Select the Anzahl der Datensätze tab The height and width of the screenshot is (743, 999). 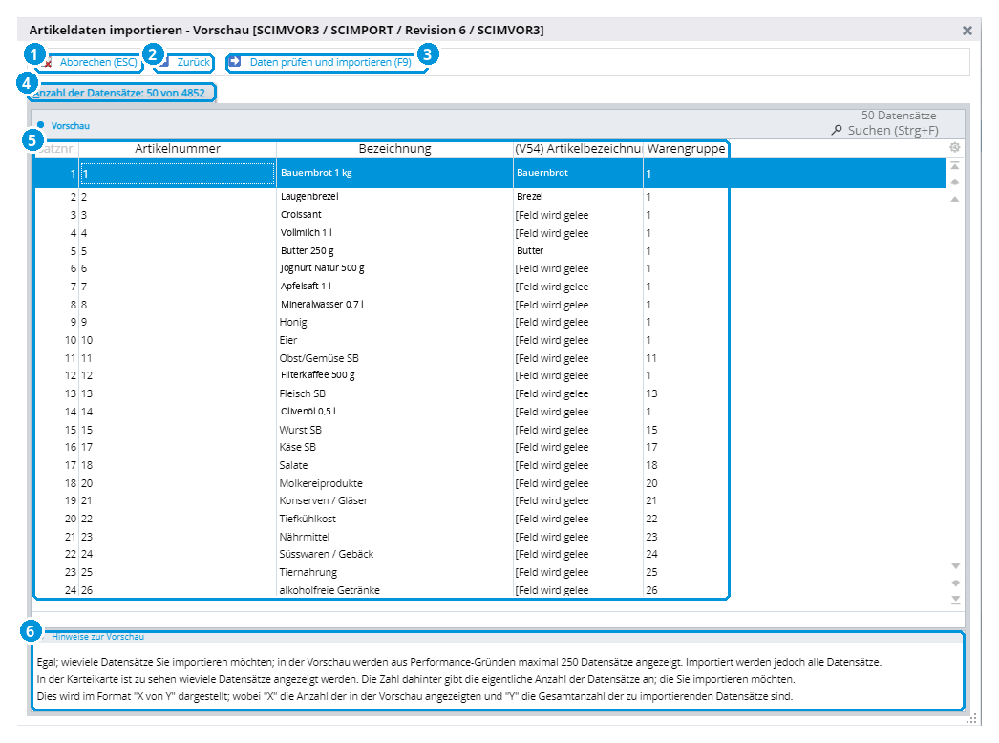[x=121, y=93]
